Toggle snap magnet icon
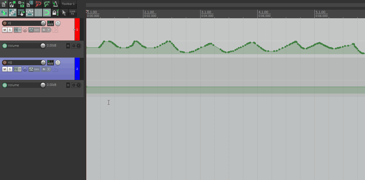 coord(47,13)
